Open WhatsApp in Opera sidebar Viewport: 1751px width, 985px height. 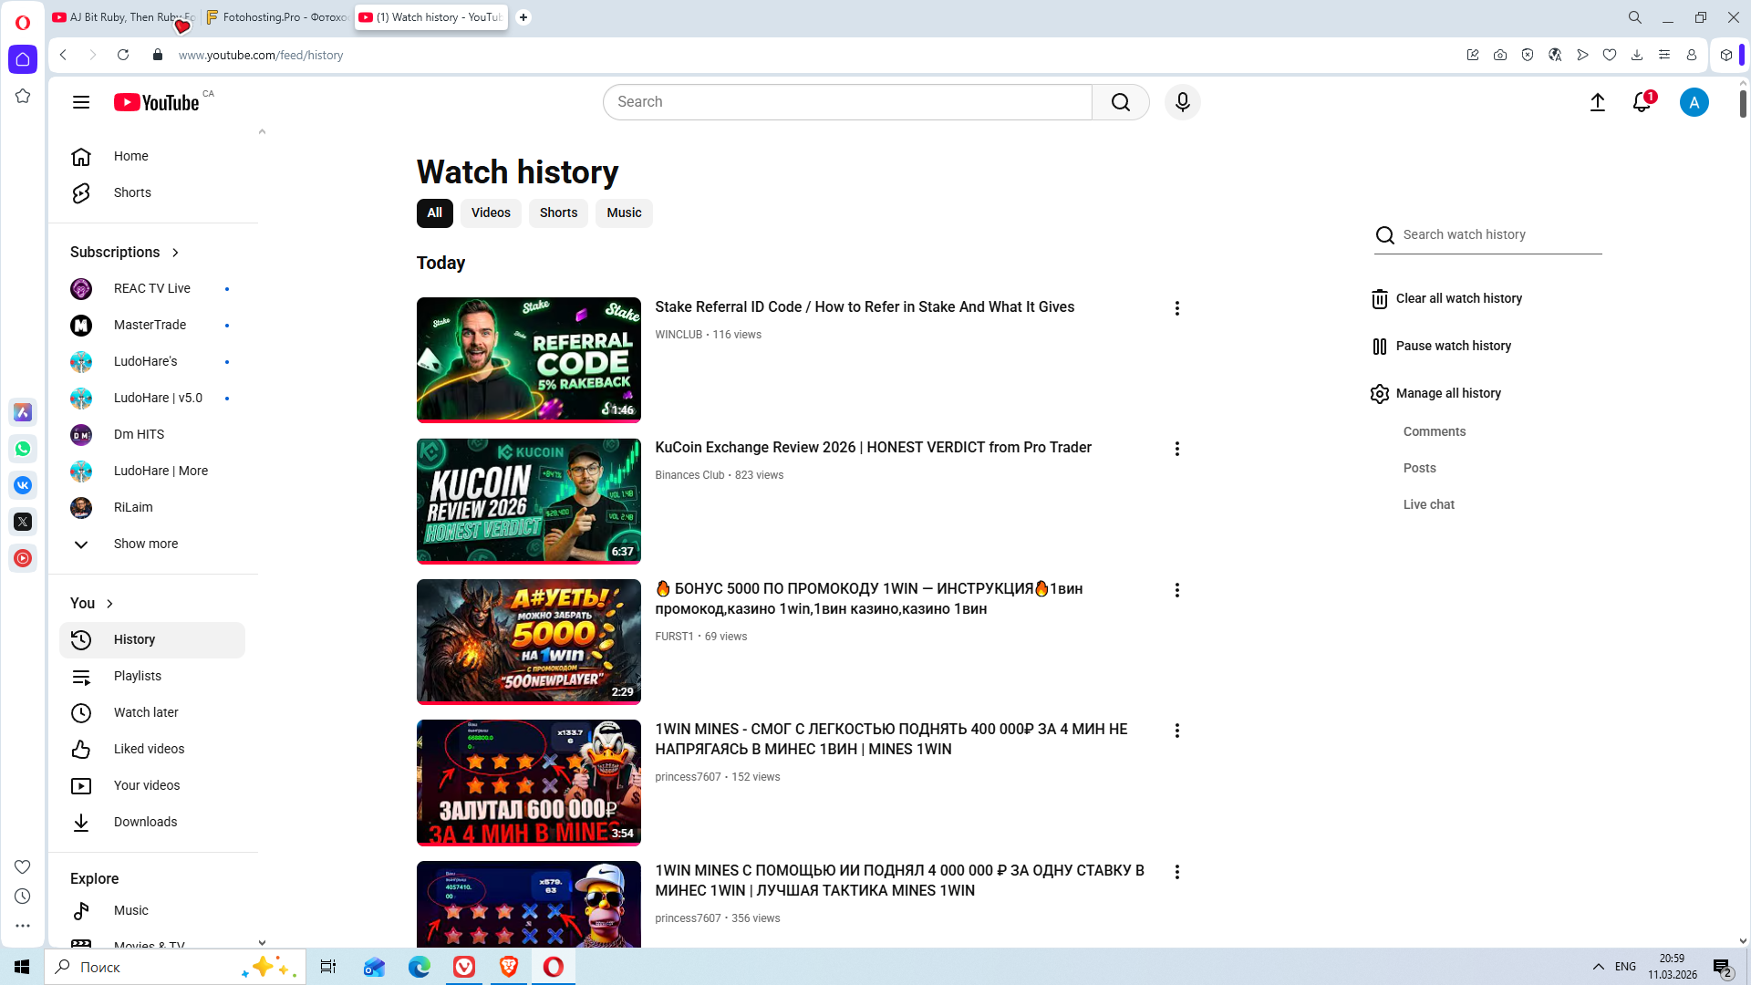(x=23, y=449)
